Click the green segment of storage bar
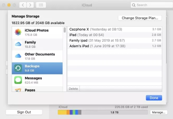This screenshot has width=173, height=119. (x=74, y=112)
